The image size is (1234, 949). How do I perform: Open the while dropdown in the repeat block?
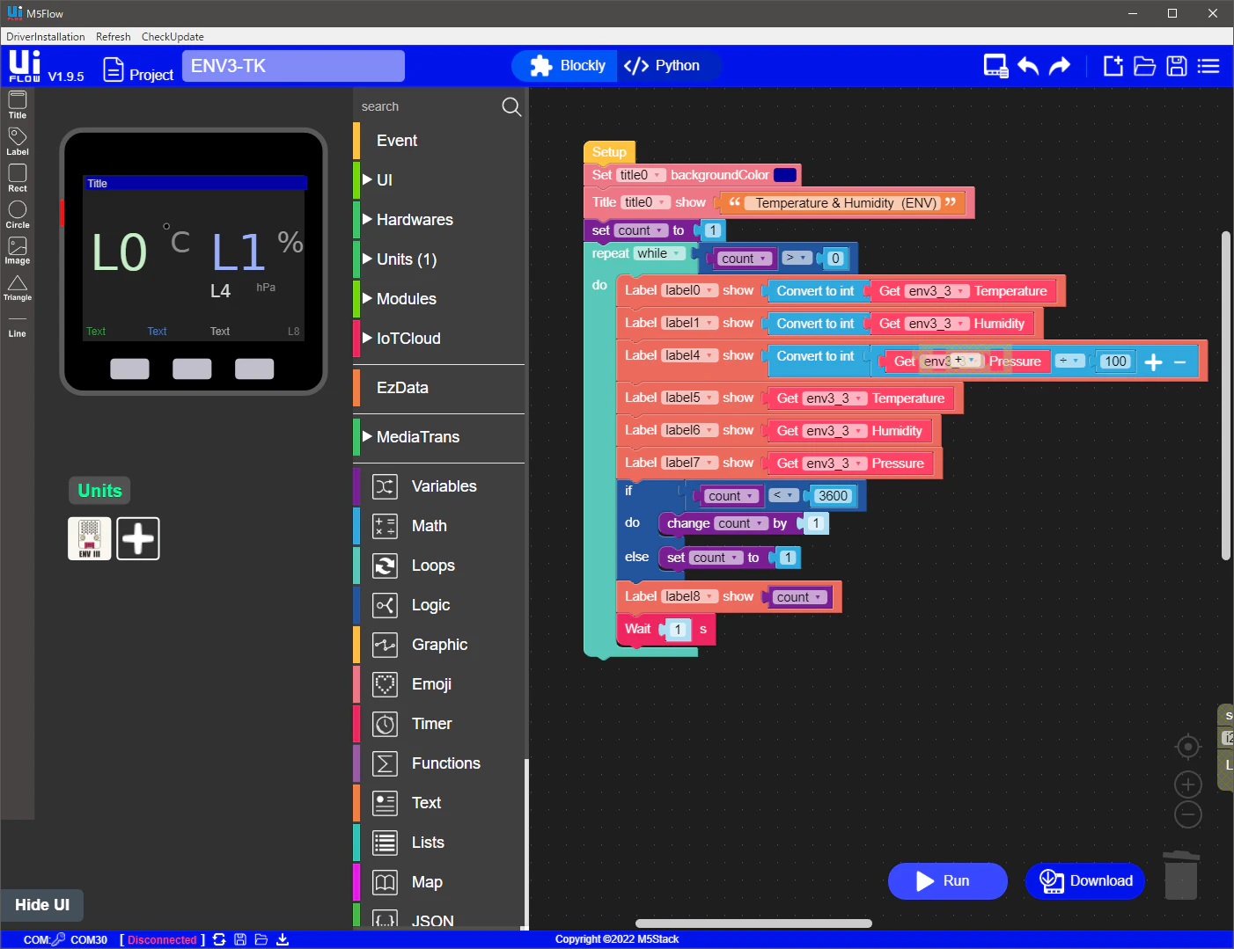(659, 253)
